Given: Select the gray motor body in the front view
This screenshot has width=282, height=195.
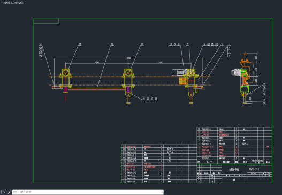Looking at the screenshot, I should [178, 72].
